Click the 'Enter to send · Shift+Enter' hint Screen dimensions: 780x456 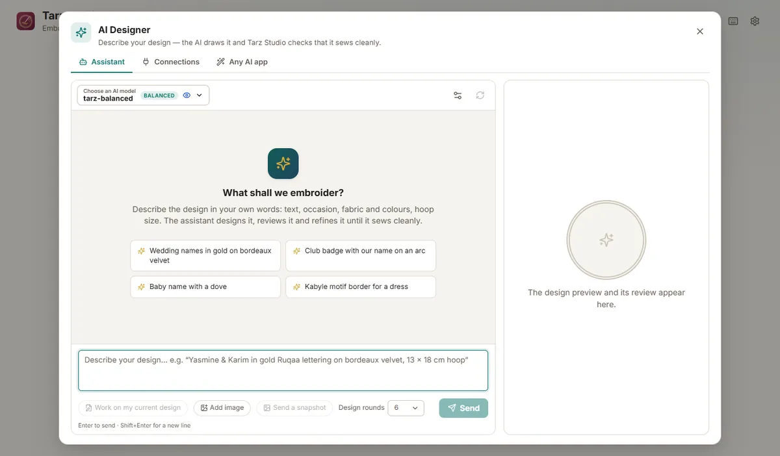[135, 425]
